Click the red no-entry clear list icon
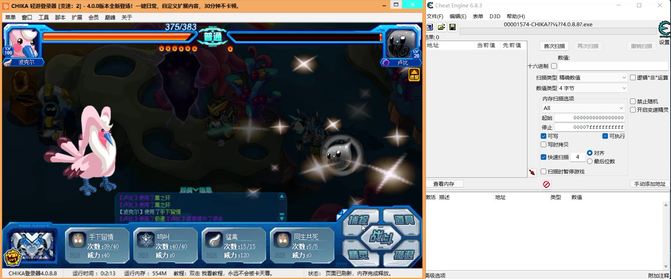 546,184
